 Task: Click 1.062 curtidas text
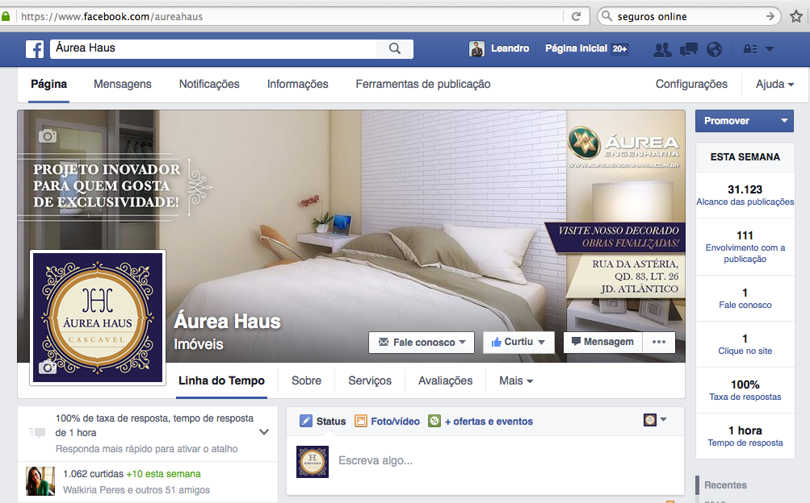[94, 474]
